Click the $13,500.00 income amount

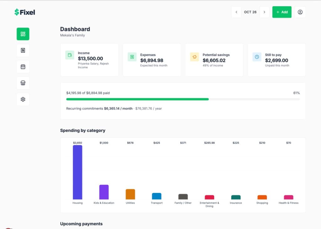[x=90, y=59]
